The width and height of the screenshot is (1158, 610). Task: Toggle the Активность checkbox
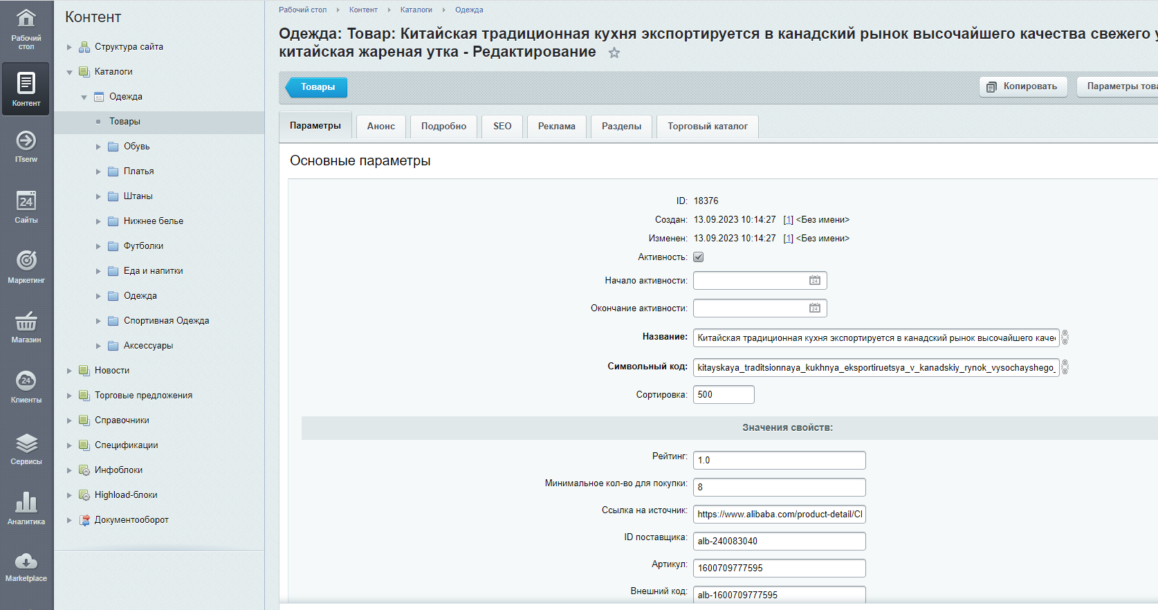click(699, 257)
